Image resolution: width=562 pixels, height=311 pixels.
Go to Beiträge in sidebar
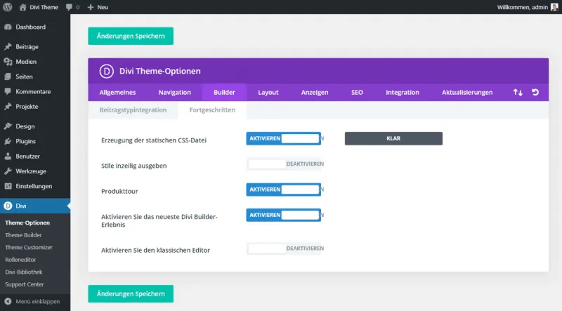(x=35, y=46)
